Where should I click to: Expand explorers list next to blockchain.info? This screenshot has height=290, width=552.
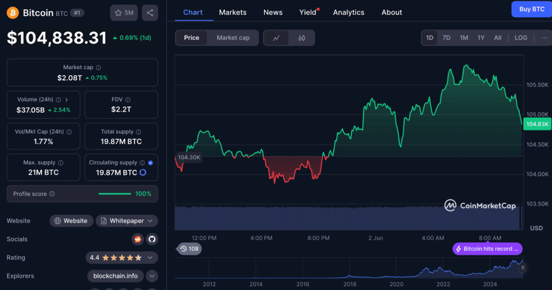coord(152,276)
